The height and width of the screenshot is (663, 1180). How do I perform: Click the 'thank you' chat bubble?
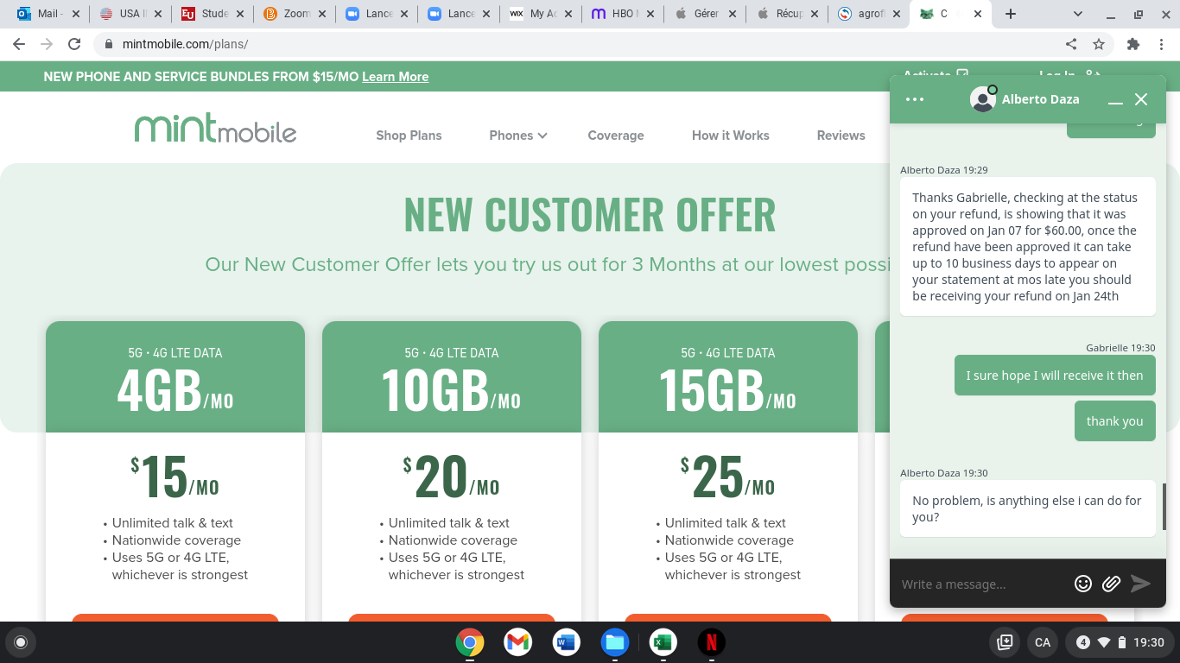coord(1114,421)
